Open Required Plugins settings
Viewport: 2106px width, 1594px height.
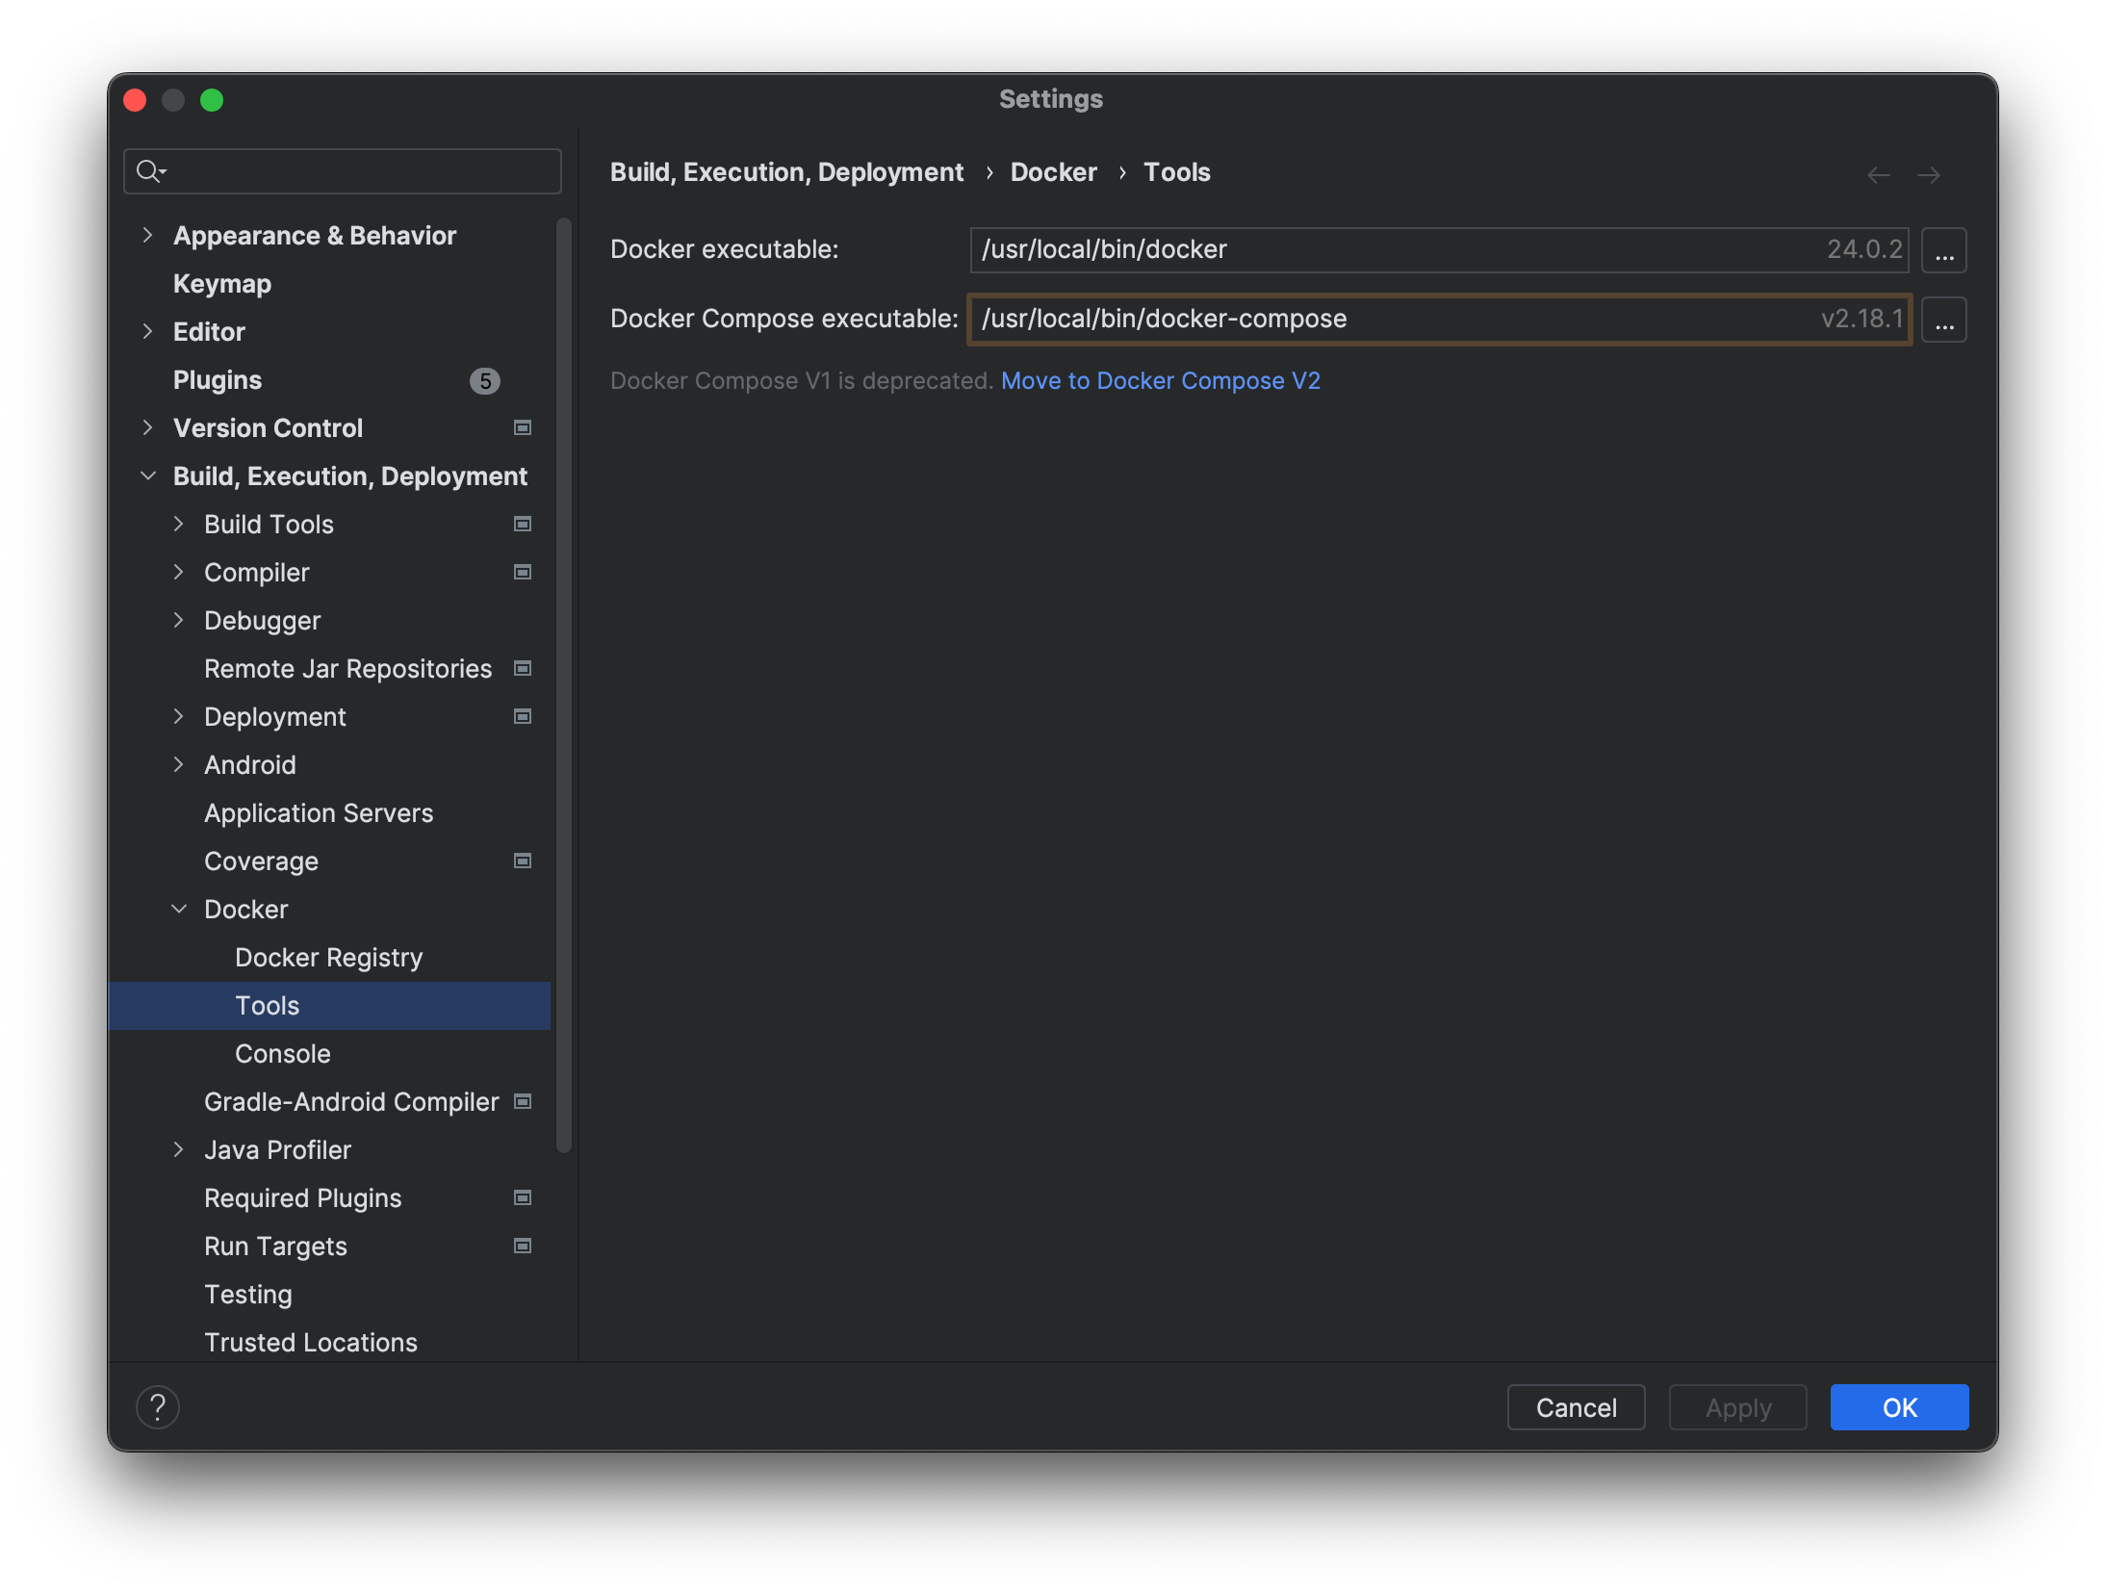(x=302, y=1198)
